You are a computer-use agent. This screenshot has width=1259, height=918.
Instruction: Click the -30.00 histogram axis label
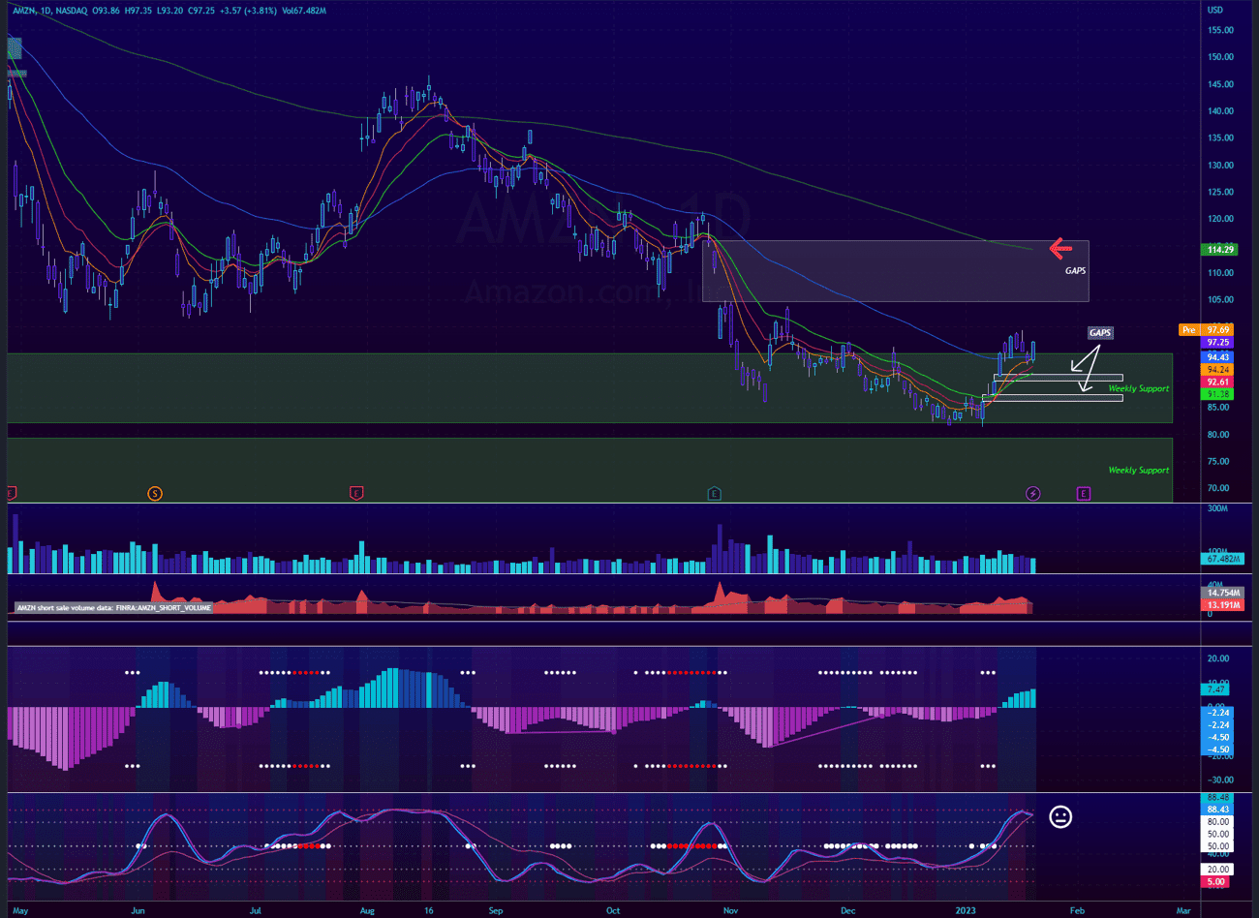tap(1218, 780)
